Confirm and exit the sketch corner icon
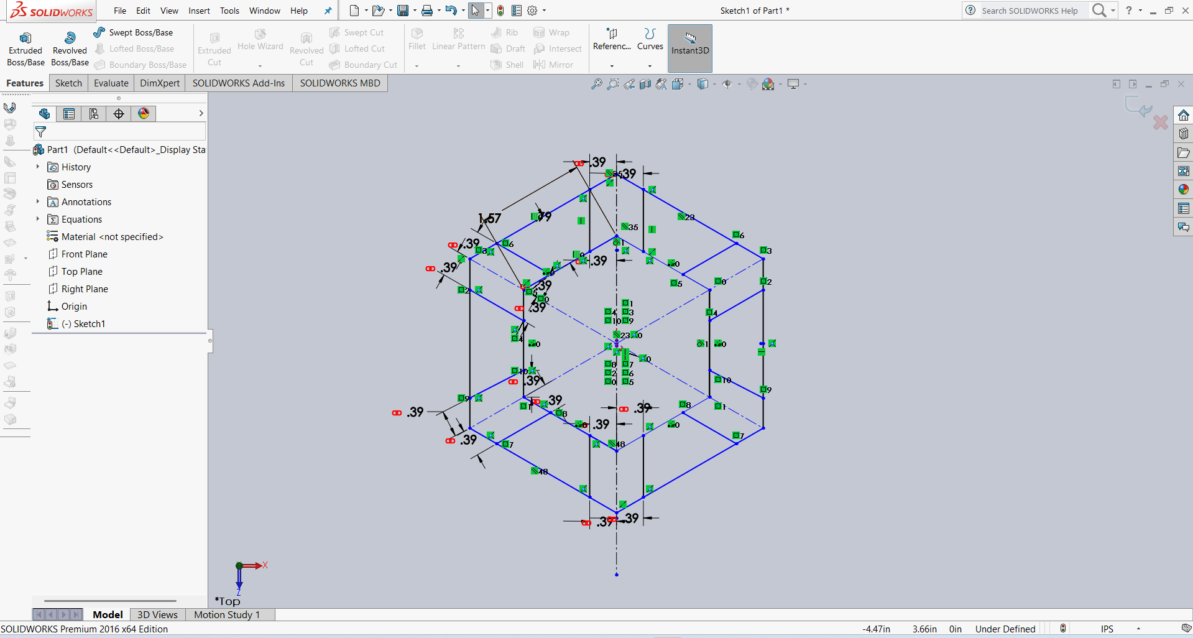Image resolution: width=1193 pixels, height=638 pixels. pos(1139,107)
